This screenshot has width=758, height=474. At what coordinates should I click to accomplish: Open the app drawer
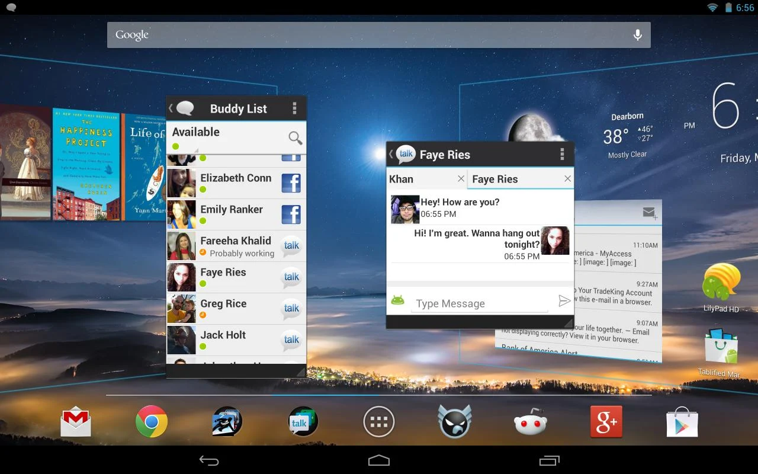pos(379,422)
